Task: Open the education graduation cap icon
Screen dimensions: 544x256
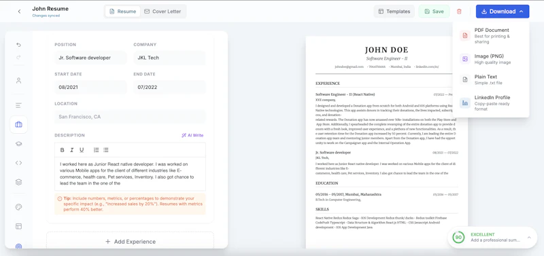Action: [x=19, y=144]
